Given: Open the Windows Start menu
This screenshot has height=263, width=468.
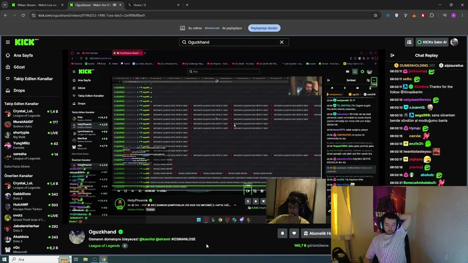Looking at the screenshot, I should 5,259.
